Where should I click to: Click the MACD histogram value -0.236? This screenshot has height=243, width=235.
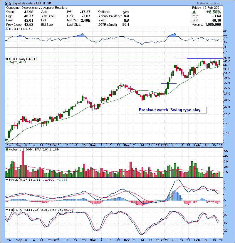[x=62, y=180]
